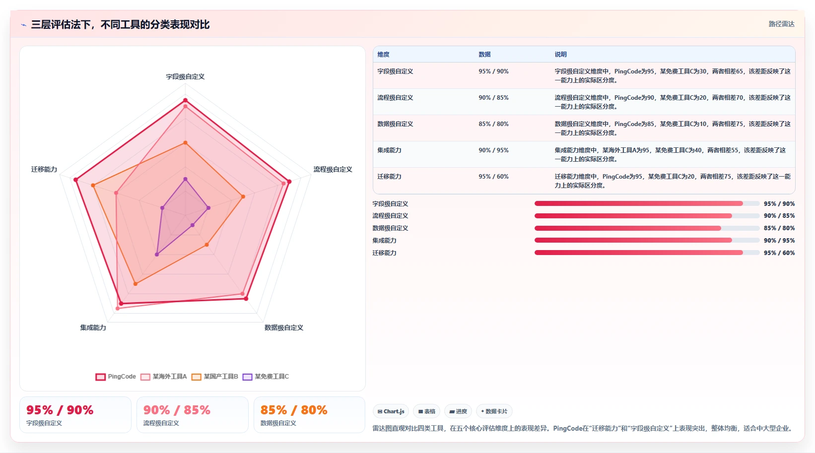Click the Chart.js tag
This screenshot has width=815, height=453.
coord(391,411)
